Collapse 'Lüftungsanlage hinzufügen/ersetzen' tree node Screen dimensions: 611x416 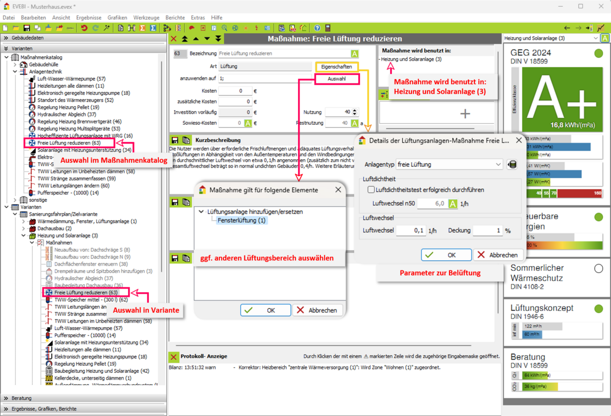pos(202,212)
